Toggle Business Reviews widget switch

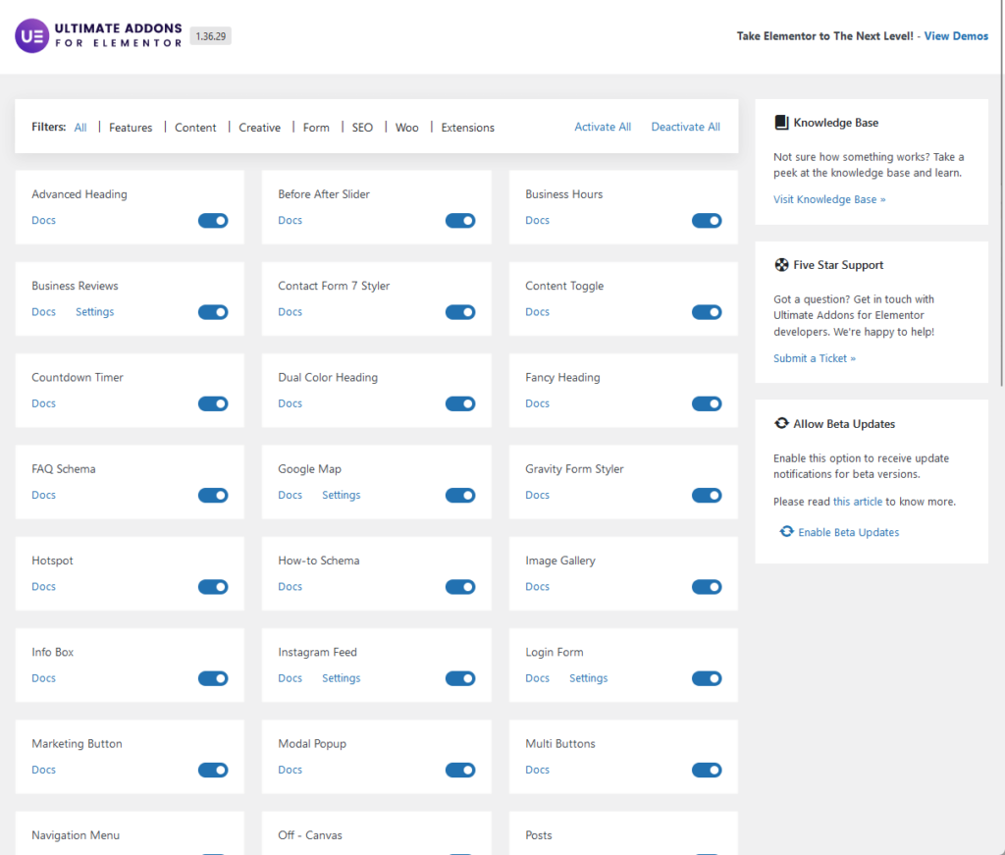click(213, 312)
